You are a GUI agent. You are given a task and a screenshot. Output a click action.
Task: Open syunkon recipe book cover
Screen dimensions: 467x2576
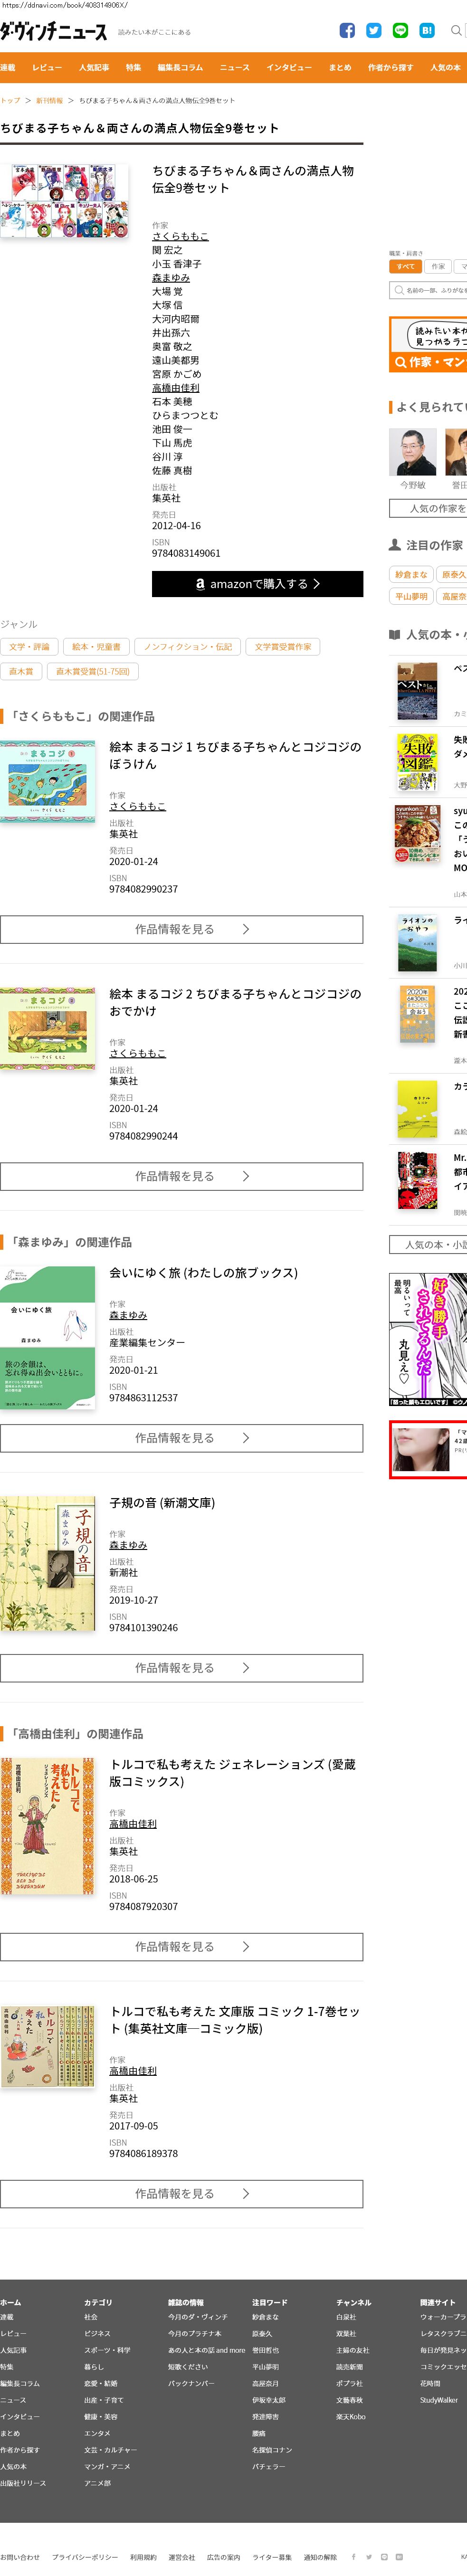(417, 835)
